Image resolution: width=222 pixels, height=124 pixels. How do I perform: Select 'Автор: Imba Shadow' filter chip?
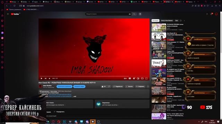pos(167,21)
